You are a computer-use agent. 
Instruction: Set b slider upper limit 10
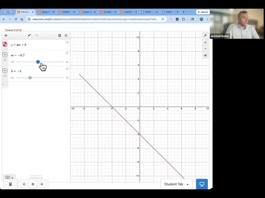click(x=67, y=78)
